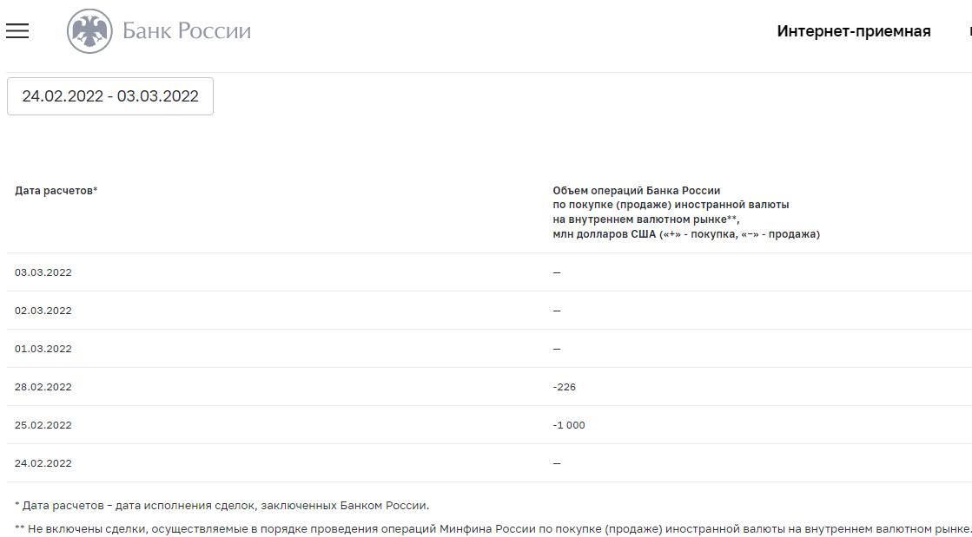Click the dash value in the 24.02.2022 row
Screen dimensions: 972x537
(x=557, y=463)
